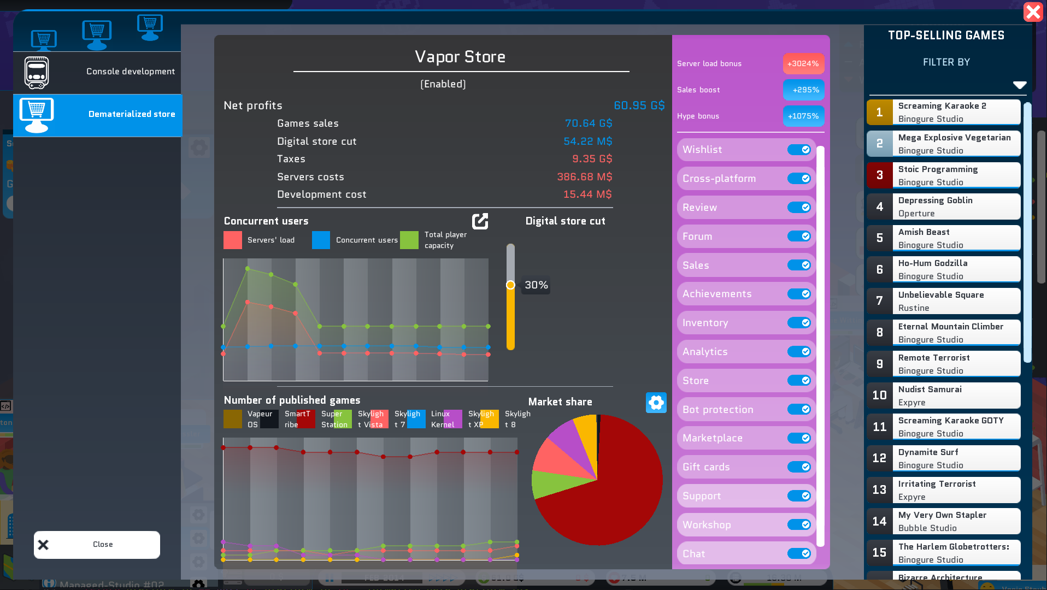
Task: Click the dematerialized store monitor icon
Action: pyautogui.click(x=37, y=115)
